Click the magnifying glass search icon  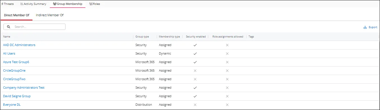click(9, 27)
